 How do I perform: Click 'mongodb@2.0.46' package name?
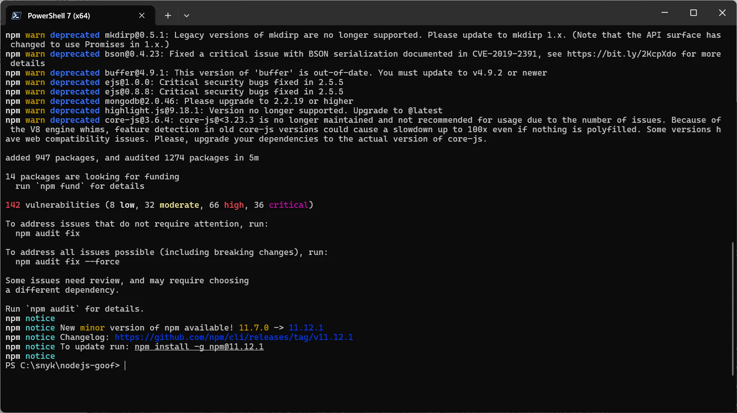point(142,101)
